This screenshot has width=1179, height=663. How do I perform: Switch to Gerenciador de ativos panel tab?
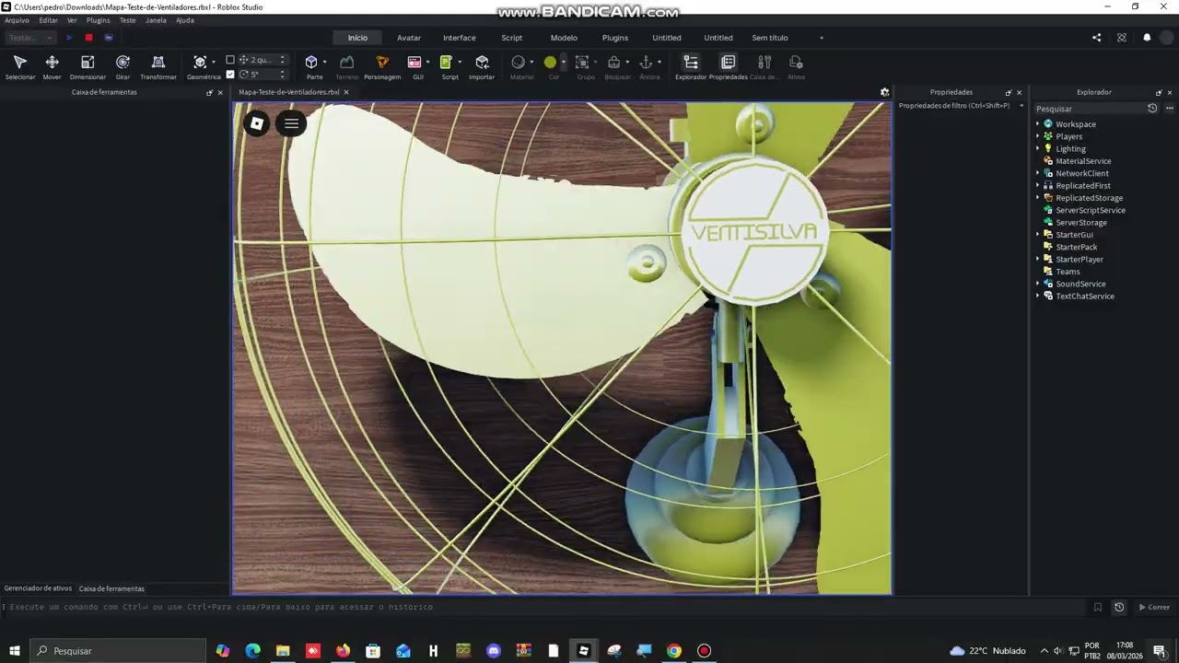tap(38, 588)
